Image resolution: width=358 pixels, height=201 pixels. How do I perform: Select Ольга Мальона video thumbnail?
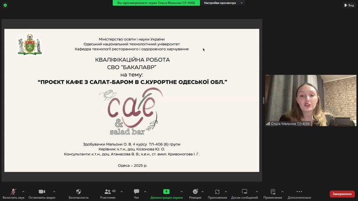click(310, 100)
